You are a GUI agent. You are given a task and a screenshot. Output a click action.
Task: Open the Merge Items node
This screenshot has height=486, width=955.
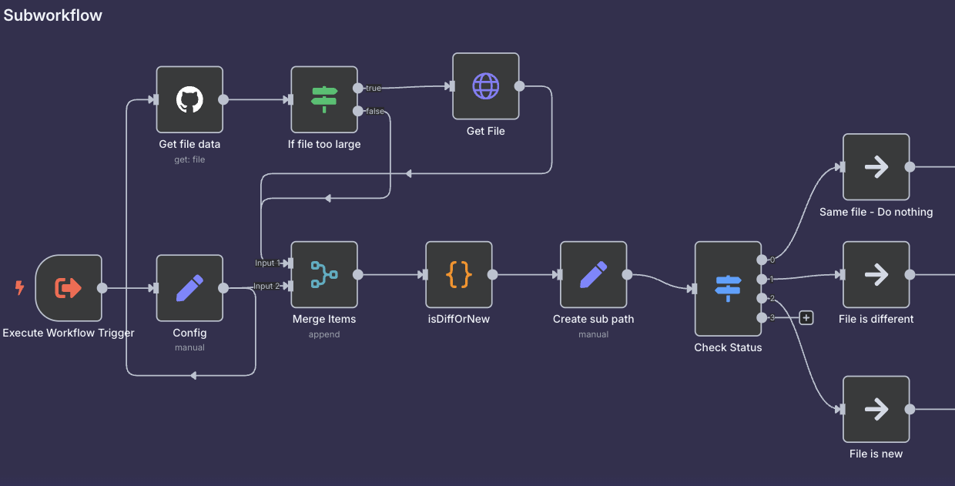(x=324, y=275)
